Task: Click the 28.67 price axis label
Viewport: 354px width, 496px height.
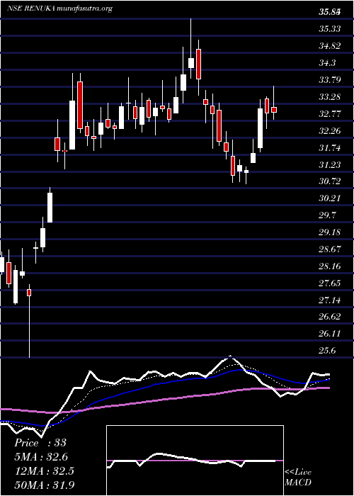Action: pos(330,249)
